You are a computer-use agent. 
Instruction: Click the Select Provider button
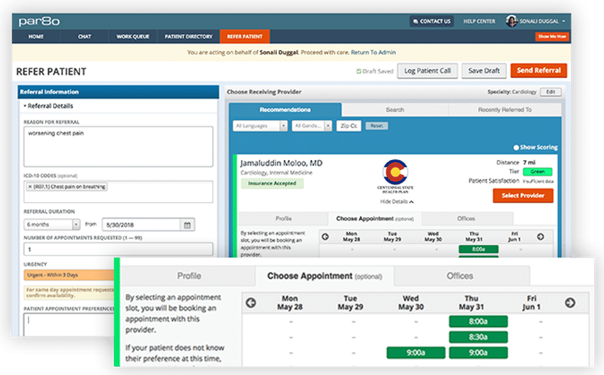click(523, 195)
